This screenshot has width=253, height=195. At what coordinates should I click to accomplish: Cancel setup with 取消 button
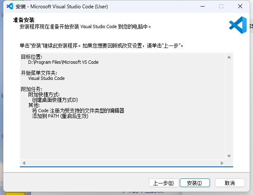230,183
